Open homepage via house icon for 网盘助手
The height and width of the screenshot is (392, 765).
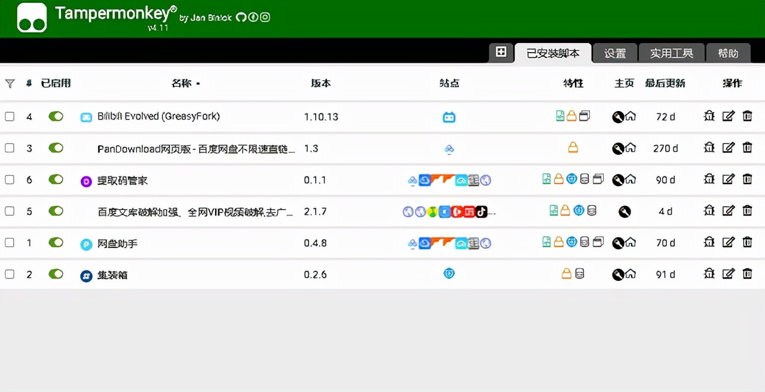point(632,243)
